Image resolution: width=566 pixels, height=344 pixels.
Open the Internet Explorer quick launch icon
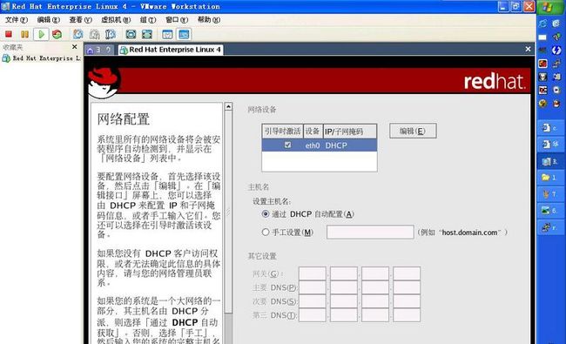pos(542,24)
